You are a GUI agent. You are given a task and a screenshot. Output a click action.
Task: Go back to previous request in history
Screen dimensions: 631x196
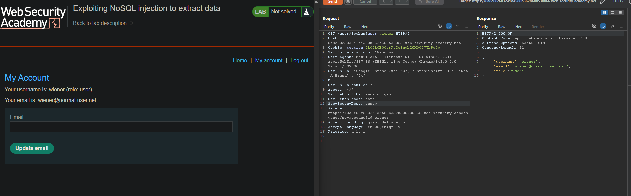[x=383, y=2]
